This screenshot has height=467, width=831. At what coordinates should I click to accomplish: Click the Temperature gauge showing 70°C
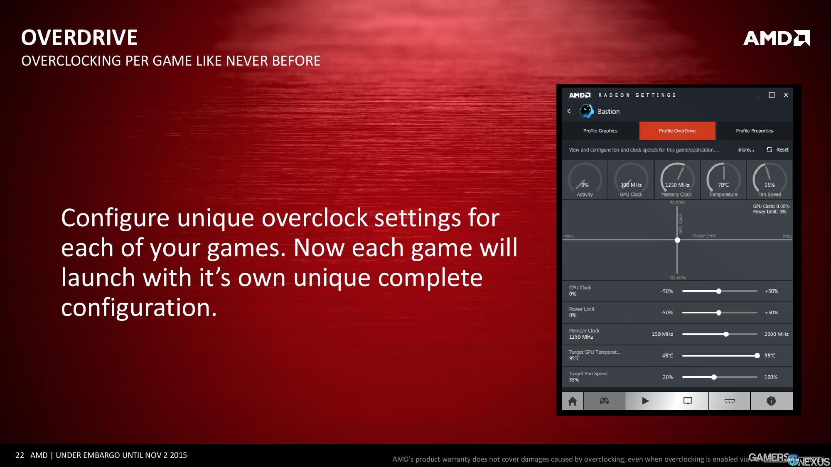(723, 179)
